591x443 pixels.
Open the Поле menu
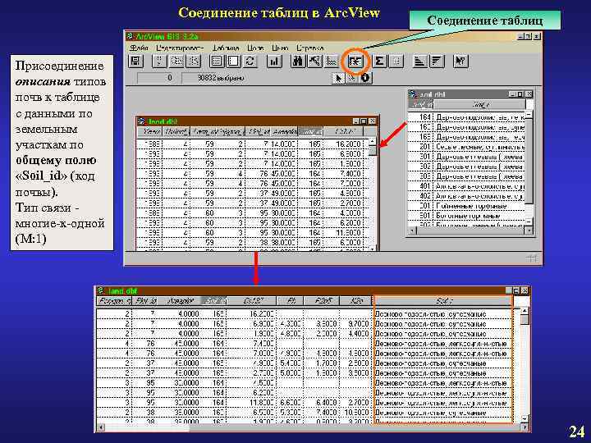(255, 48)
